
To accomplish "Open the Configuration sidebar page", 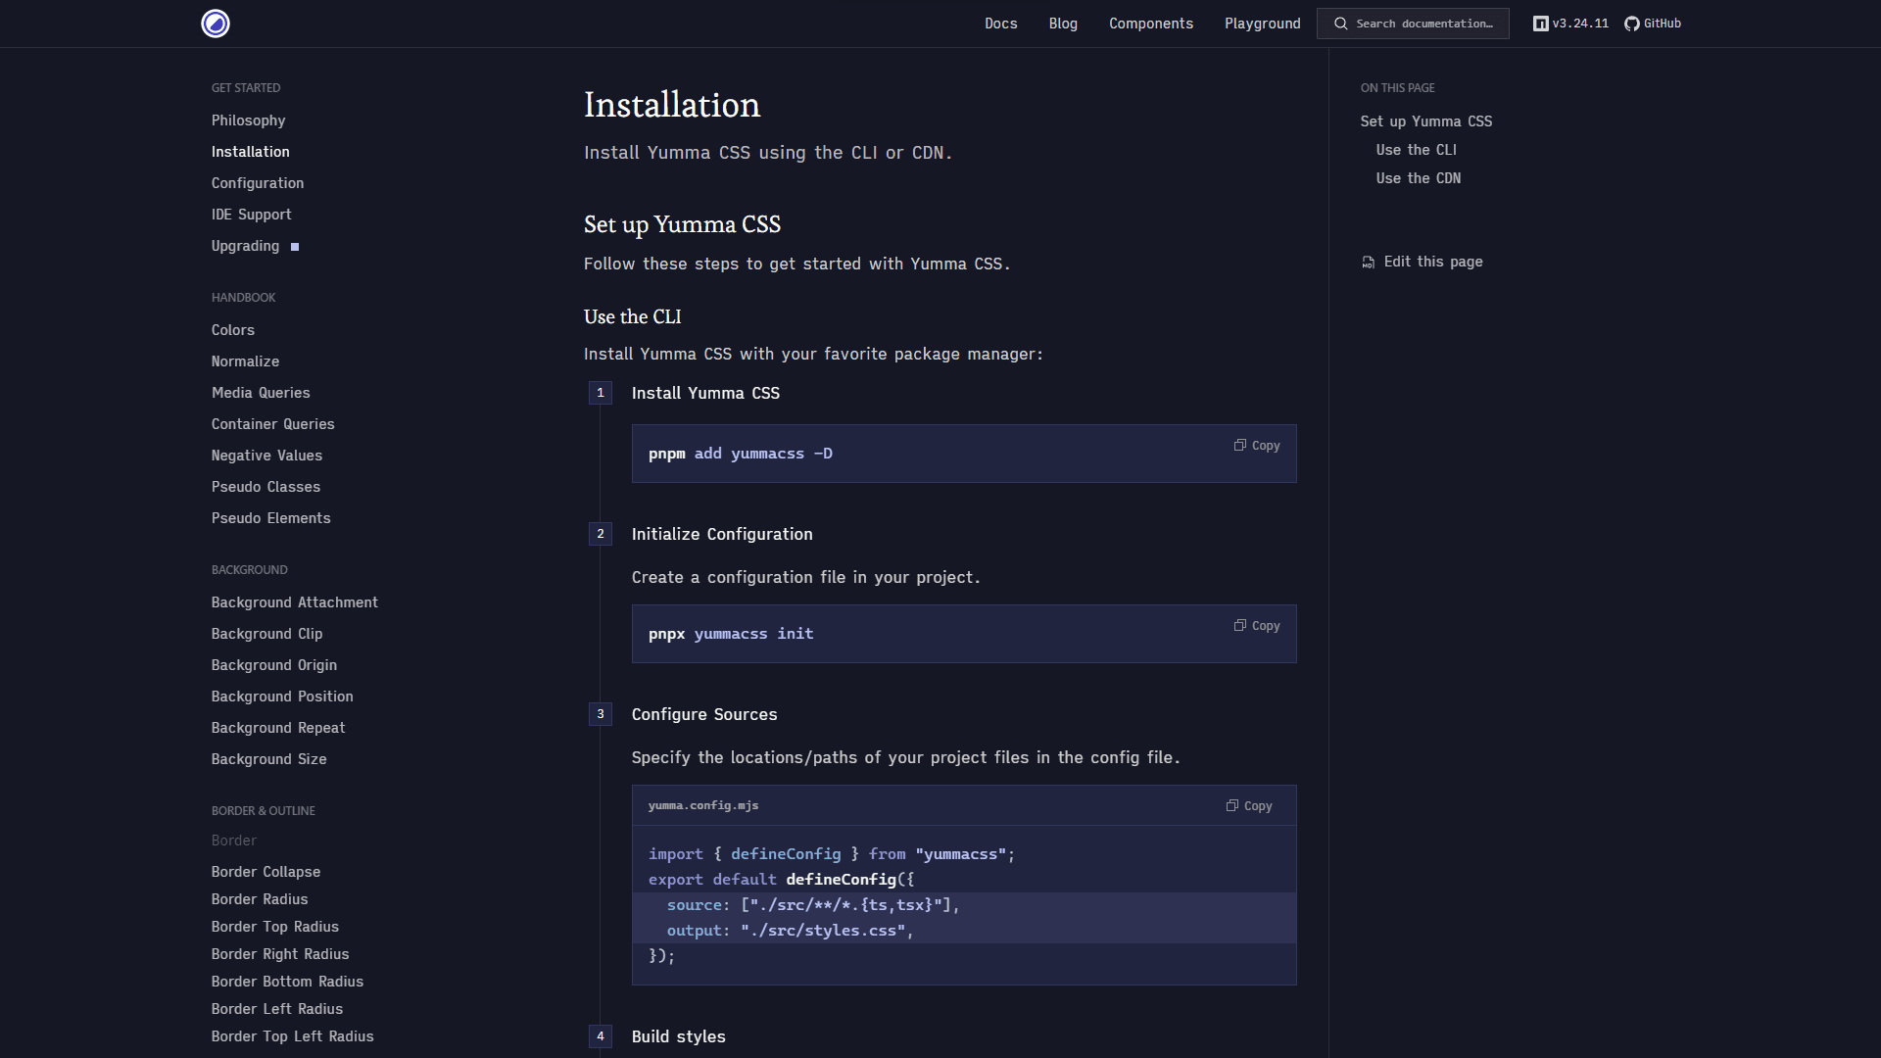I will click(x=258, y=183).
